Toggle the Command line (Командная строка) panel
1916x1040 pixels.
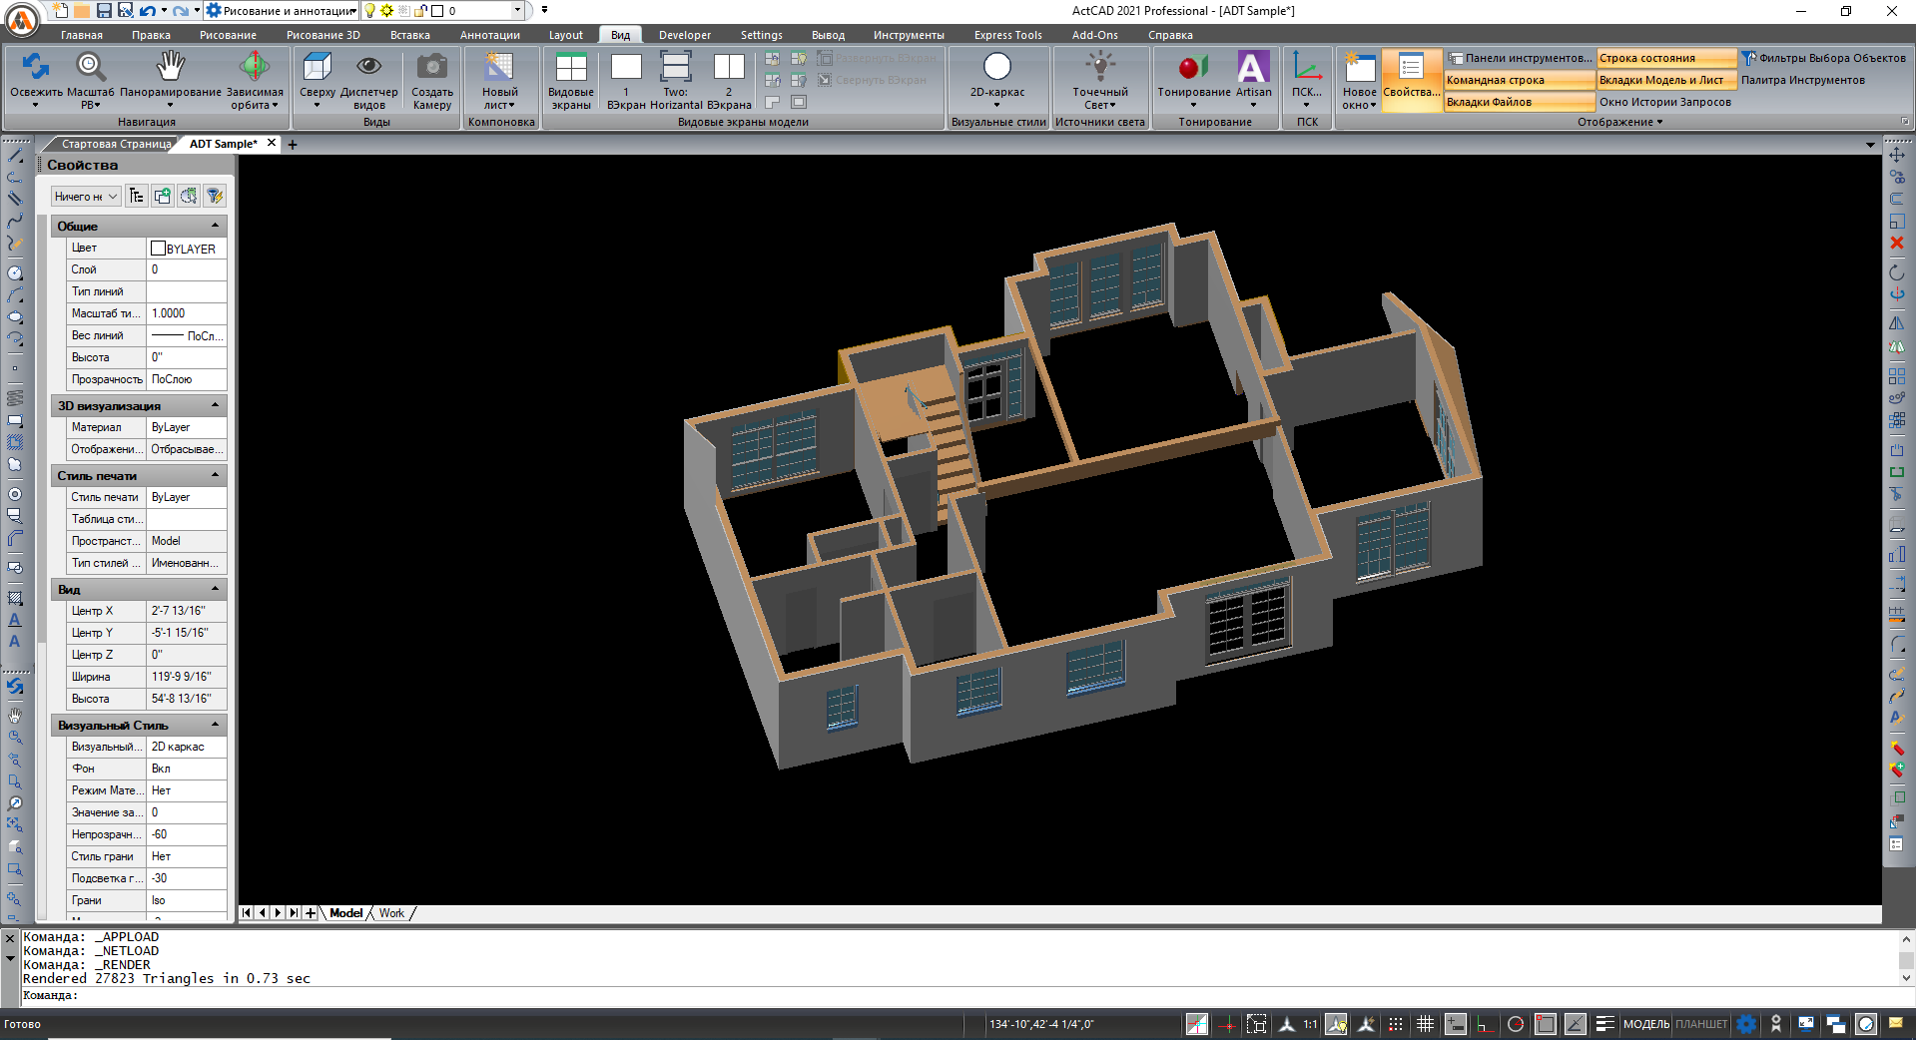[x=1518, y=80]
